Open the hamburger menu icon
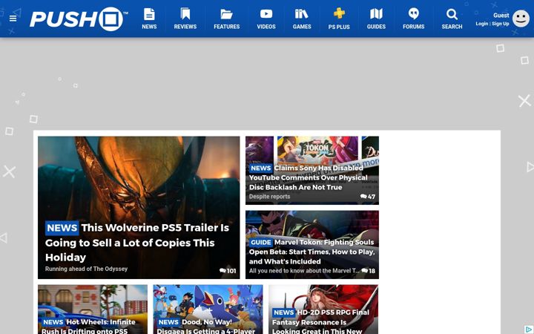 click(13, 19)
